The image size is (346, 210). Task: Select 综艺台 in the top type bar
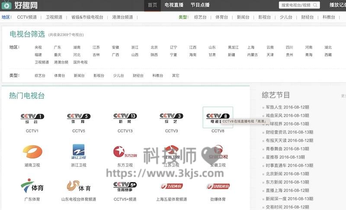(x=200, y=17)
